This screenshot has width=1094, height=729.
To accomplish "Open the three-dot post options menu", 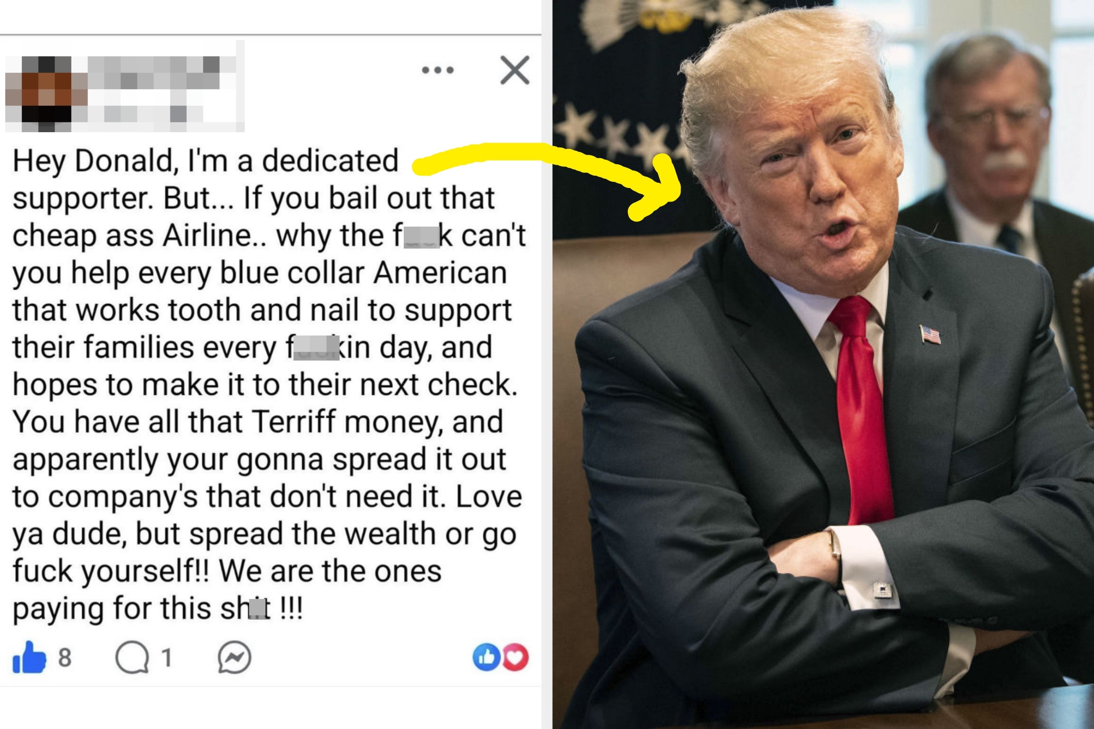I will (x=437, y=70).
